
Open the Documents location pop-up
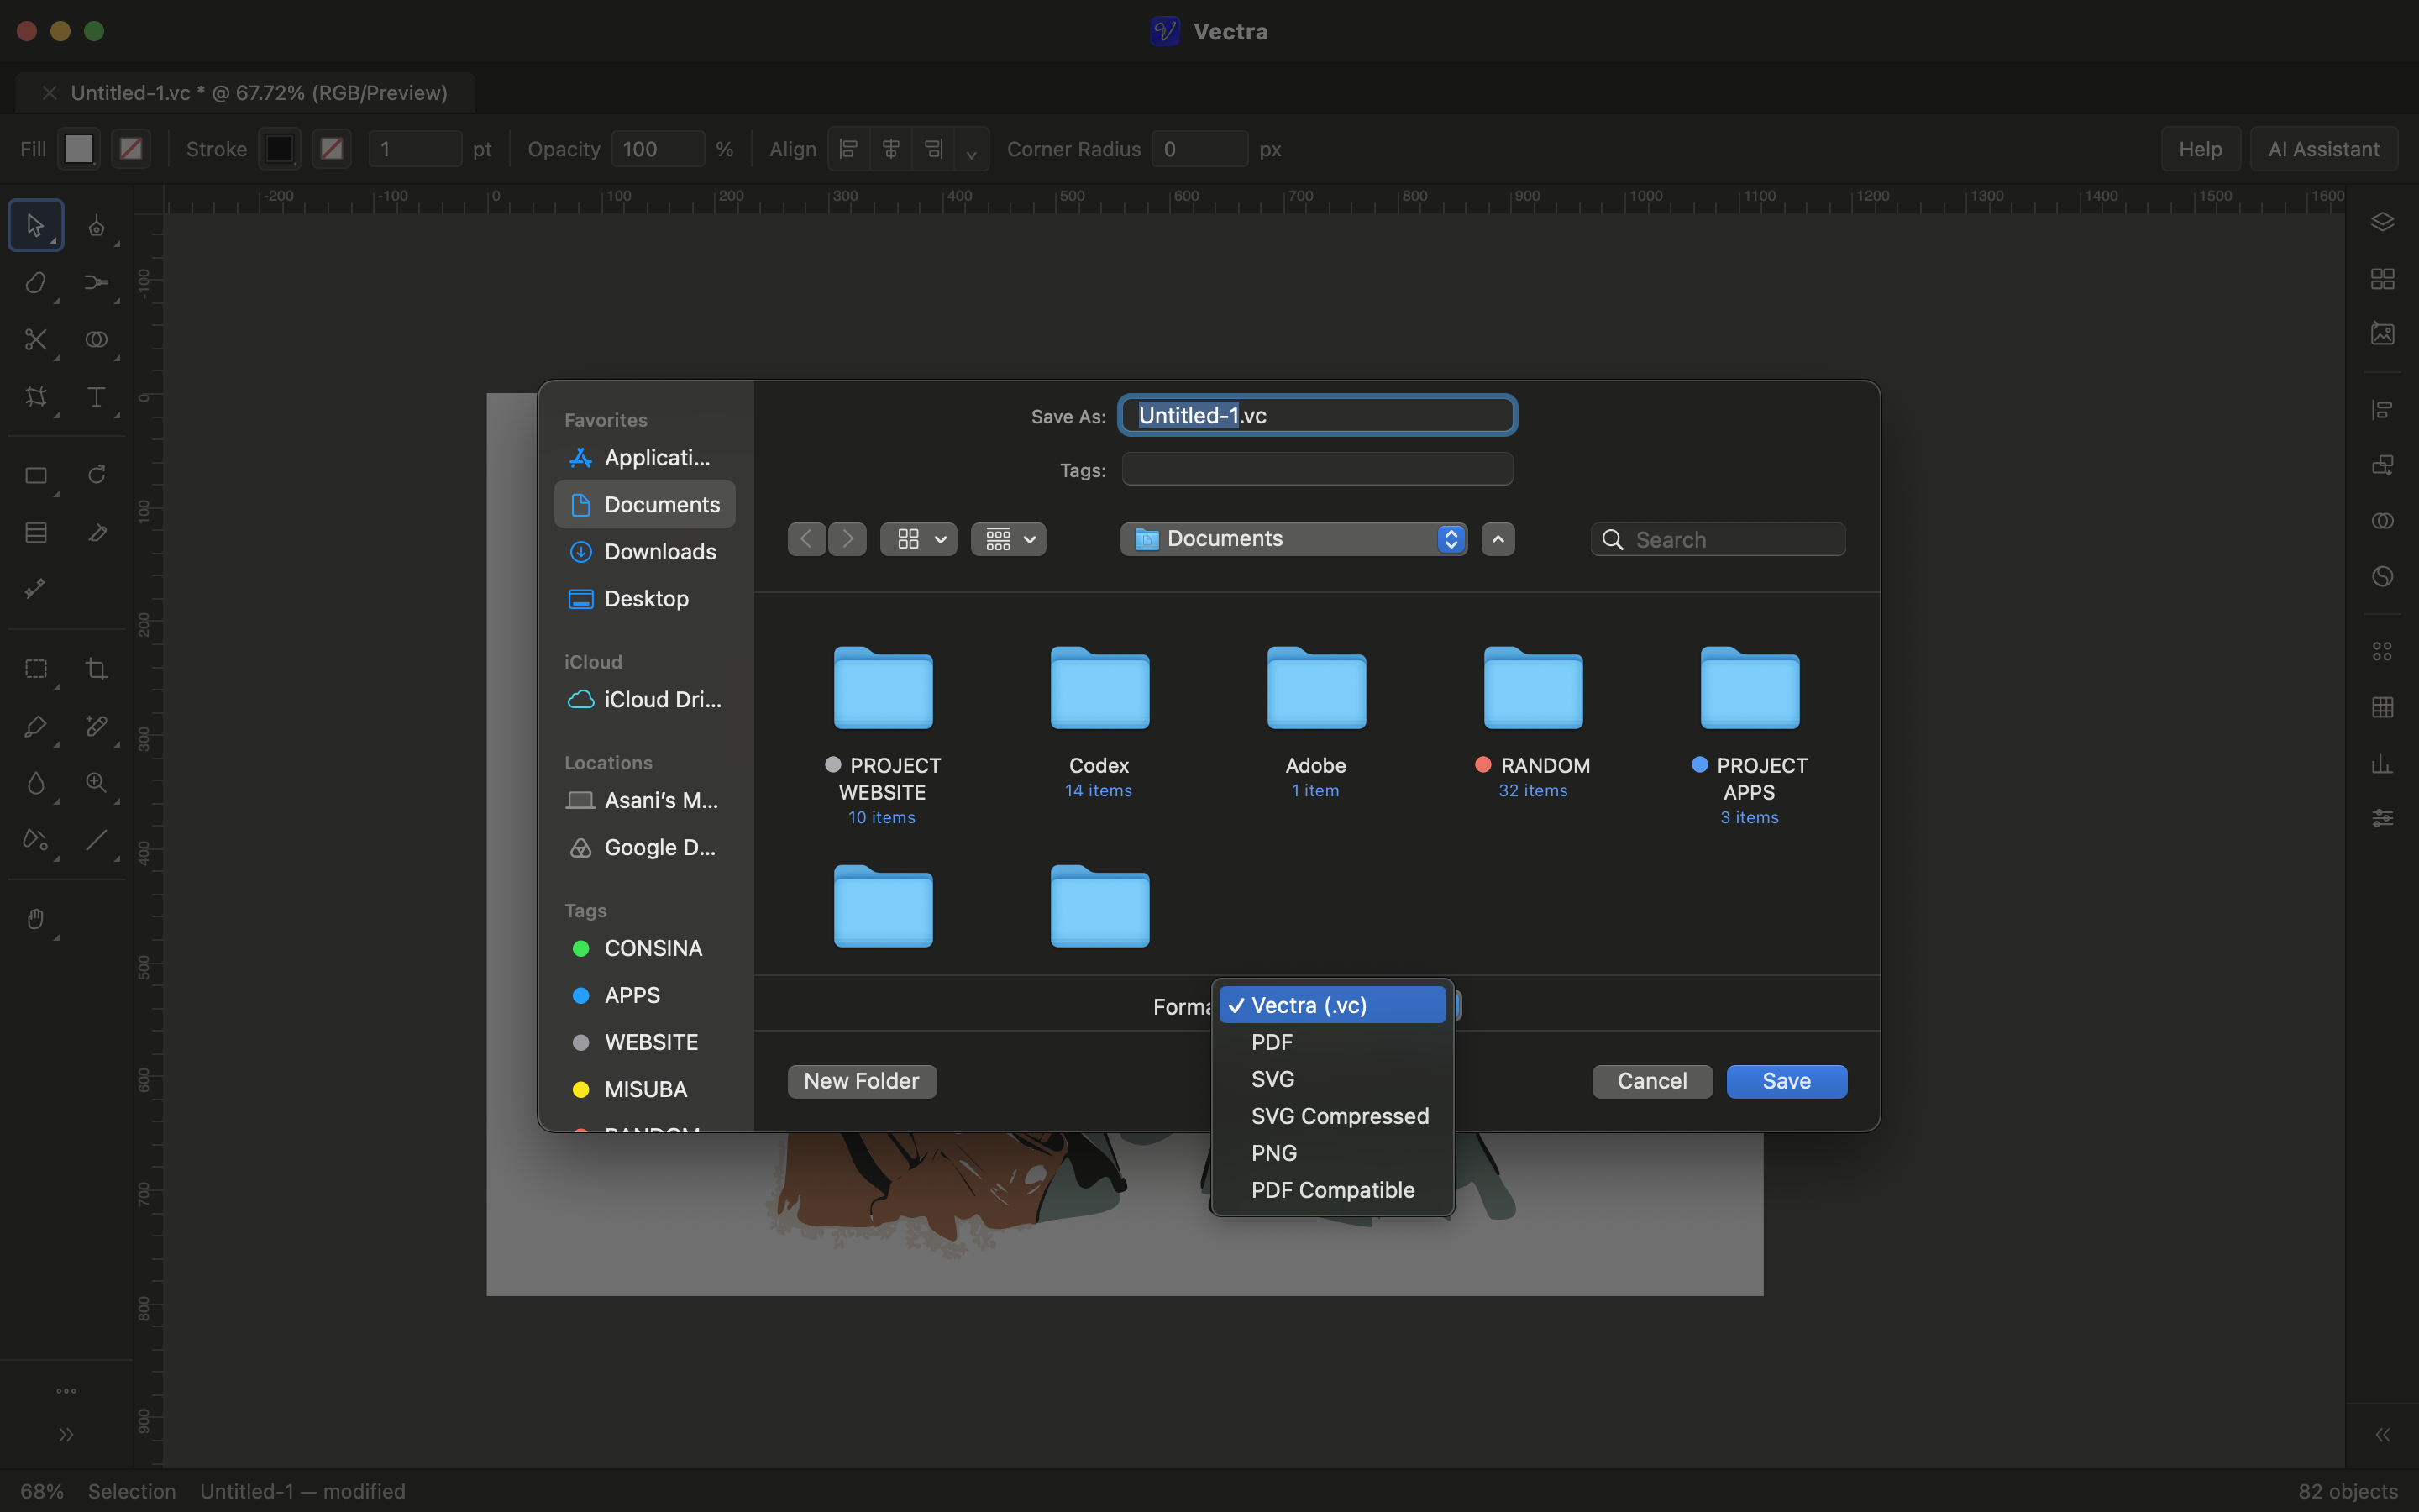point(1293,539)
